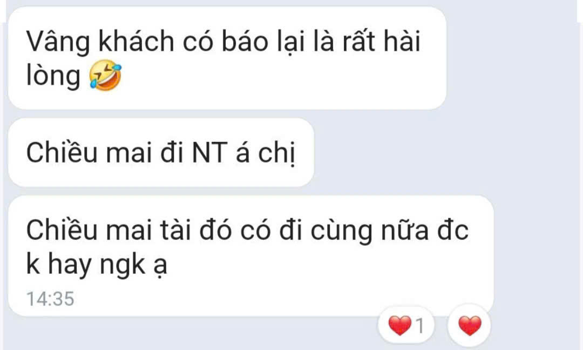The width and height of the screenshot is (583, 350).
Task: Click the word "cùng" in the last message
Action: (341, 232)
